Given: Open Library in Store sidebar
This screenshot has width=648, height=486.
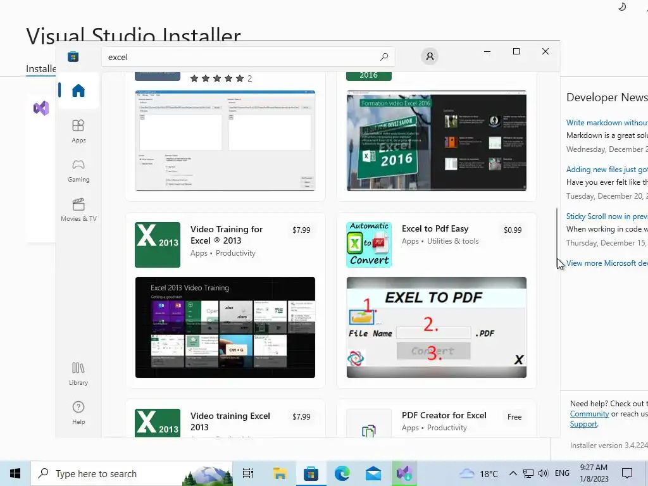Looking at the screenshot, I should (78, 373).
